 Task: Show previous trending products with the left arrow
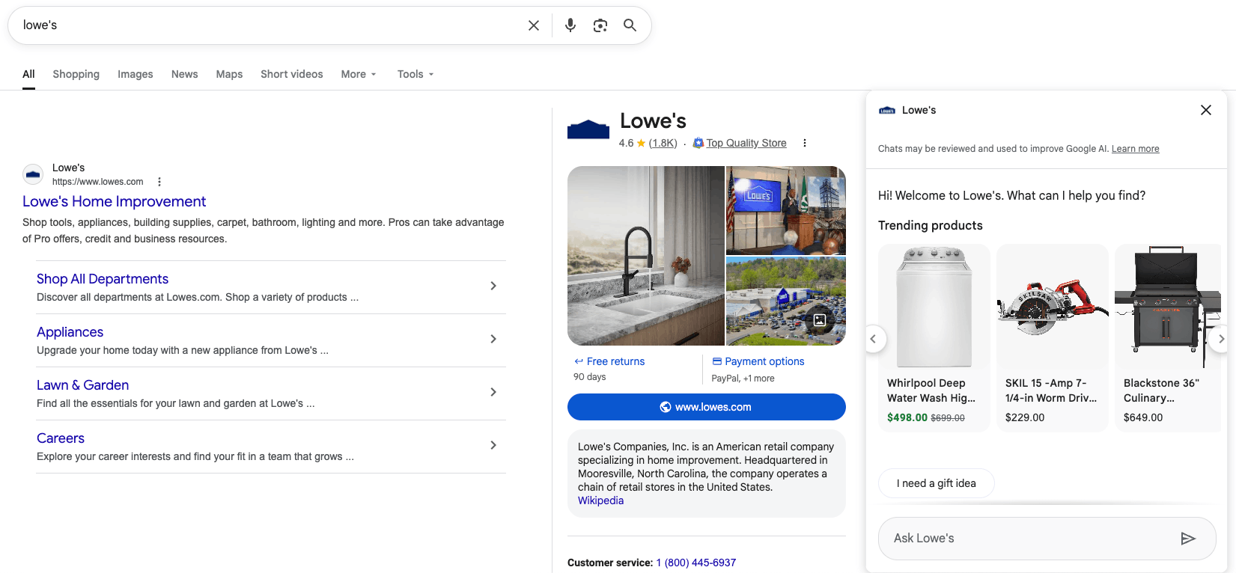[x=873, y=339]
